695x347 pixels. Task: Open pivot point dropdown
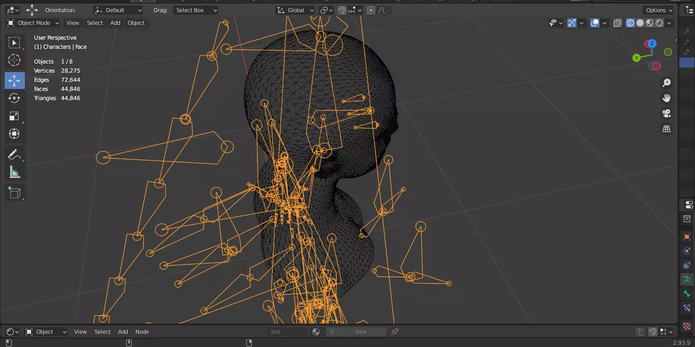coord(326,10)
